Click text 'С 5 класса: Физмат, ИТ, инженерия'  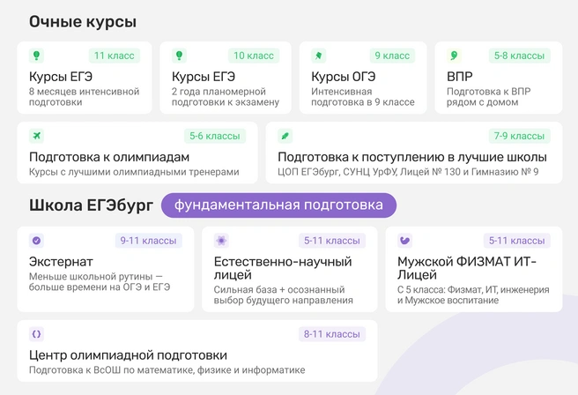pyautogui.click(x=473, y=295)
